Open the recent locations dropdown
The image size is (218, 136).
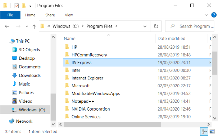click(27, 26)
